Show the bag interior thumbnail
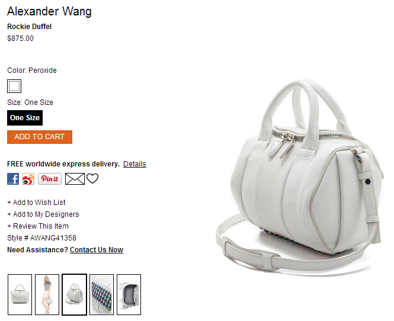394x321 pixels. tap(129, 294)
